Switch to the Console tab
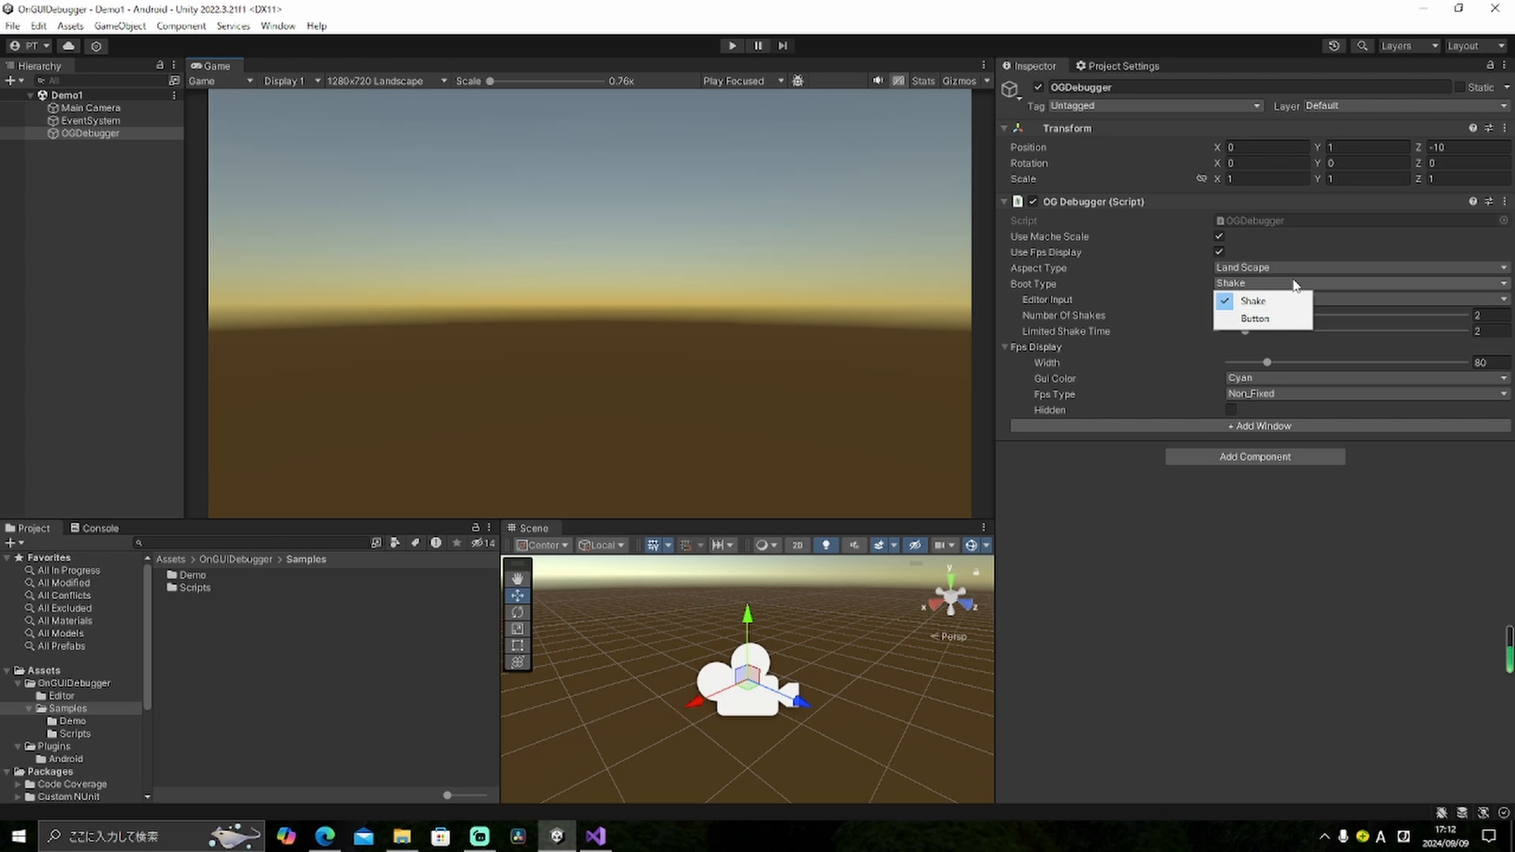 (x=94, y=528)
